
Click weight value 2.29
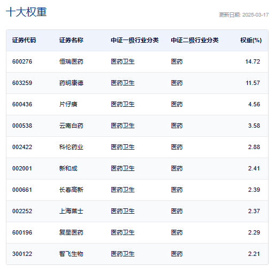coord(254,232)
